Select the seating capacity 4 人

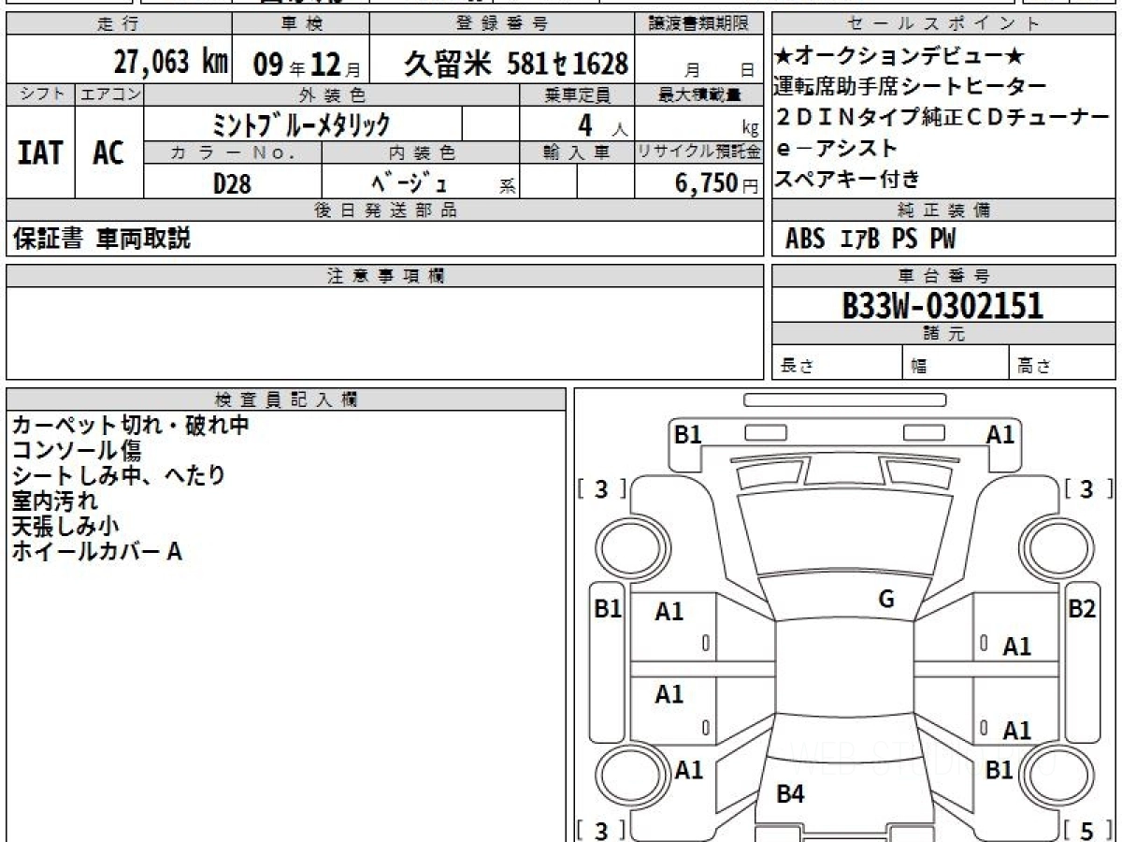602,123
